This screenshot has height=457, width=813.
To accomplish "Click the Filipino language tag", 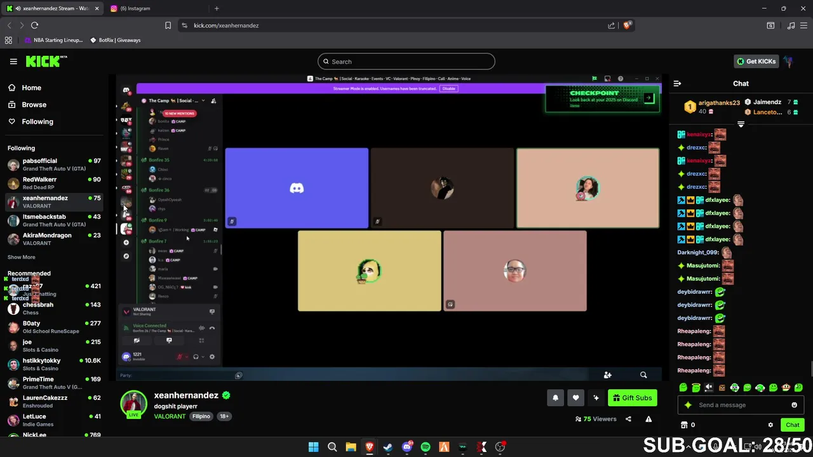I will pos(201,416).
